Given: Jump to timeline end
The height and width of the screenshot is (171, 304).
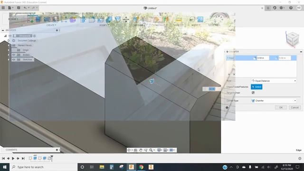Looking at the screenshot, I should pos(23,158).
